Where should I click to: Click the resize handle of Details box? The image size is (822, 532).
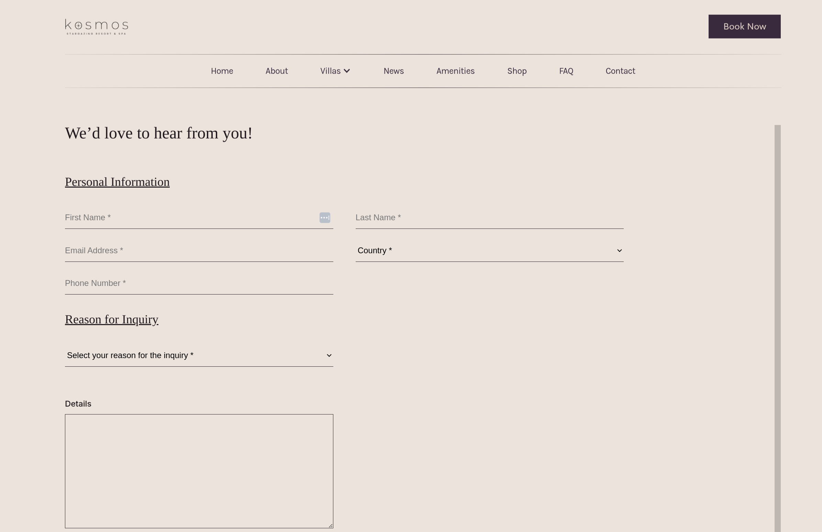(331, 525)
